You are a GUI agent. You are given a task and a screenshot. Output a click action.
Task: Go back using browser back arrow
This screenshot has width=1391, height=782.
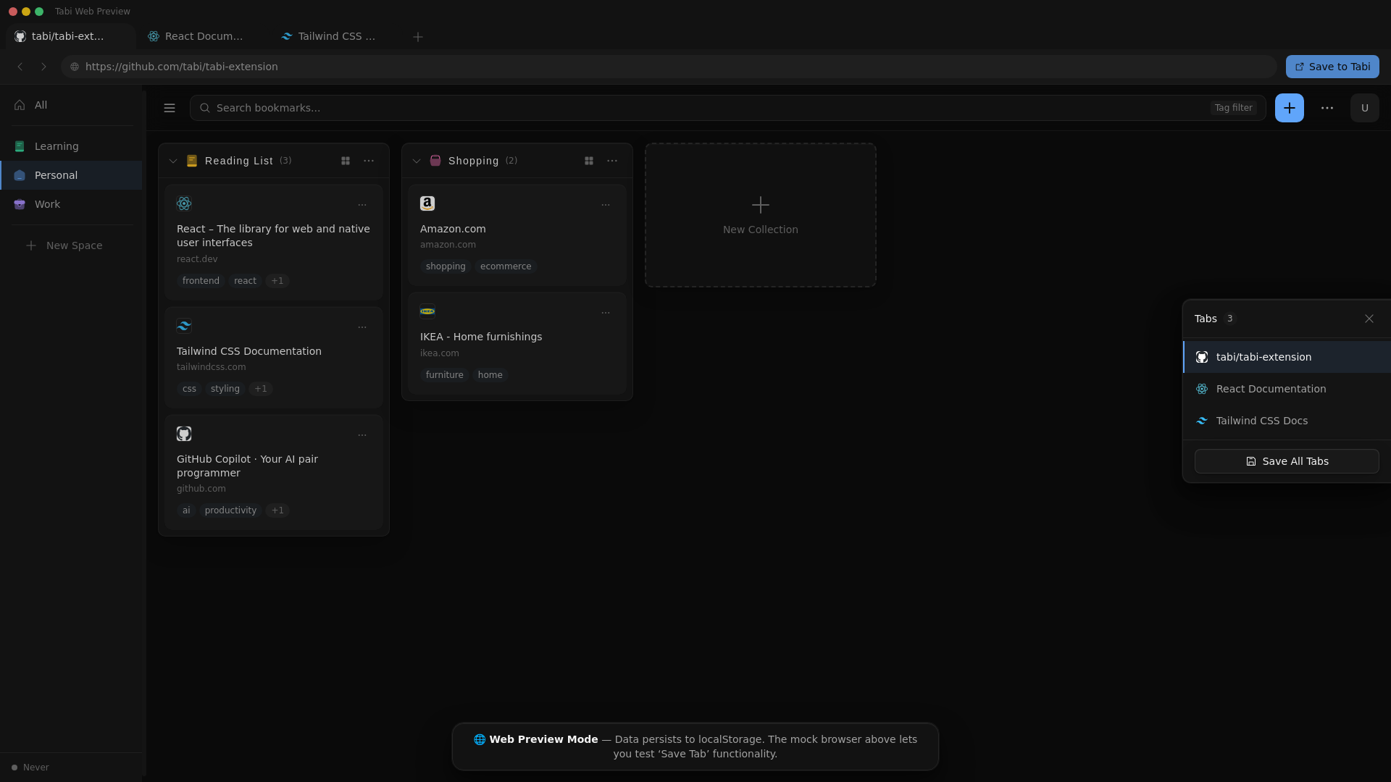point(20,67)
